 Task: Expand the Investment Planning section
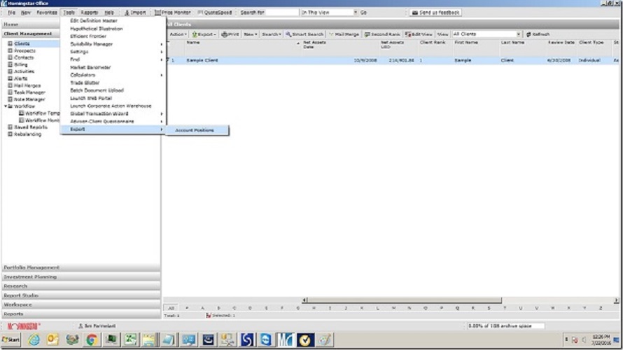pyautogui.click(x=81, y=277)
